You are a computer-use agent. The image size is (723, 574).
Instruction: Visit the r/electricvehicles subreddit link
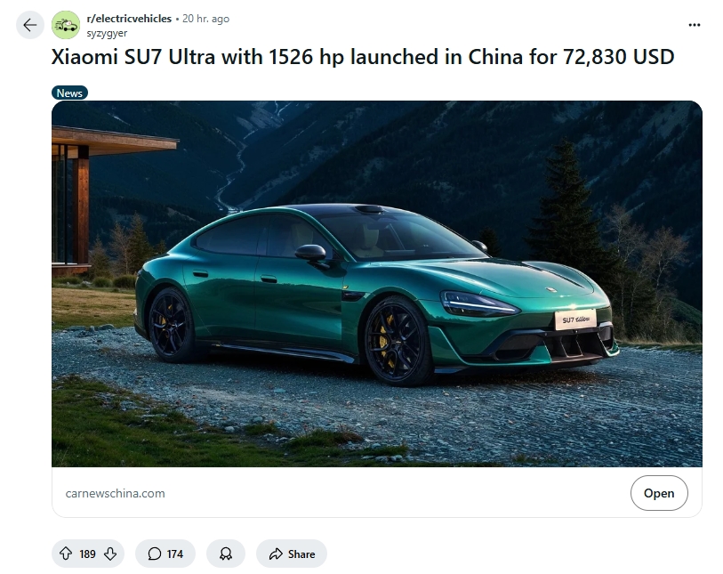pyautogui.click(x=129, y=19)
